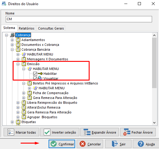Click the Adiantamentos notepad icon
The height and width of the screenshot is (149, 159).
pos(18,40)
